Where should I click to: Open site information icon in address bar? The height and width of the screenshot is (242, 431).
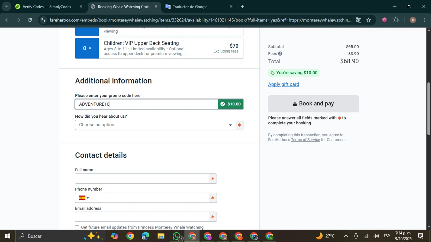(43, 20)
